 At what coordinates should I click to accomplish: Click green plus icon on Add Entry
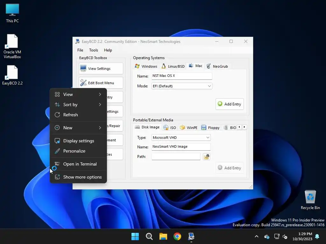coord(220,104)
